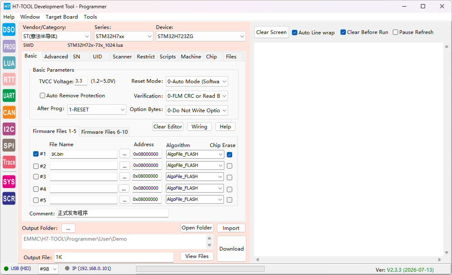Open the RTT viewer sidebar icon

[9, 80]
